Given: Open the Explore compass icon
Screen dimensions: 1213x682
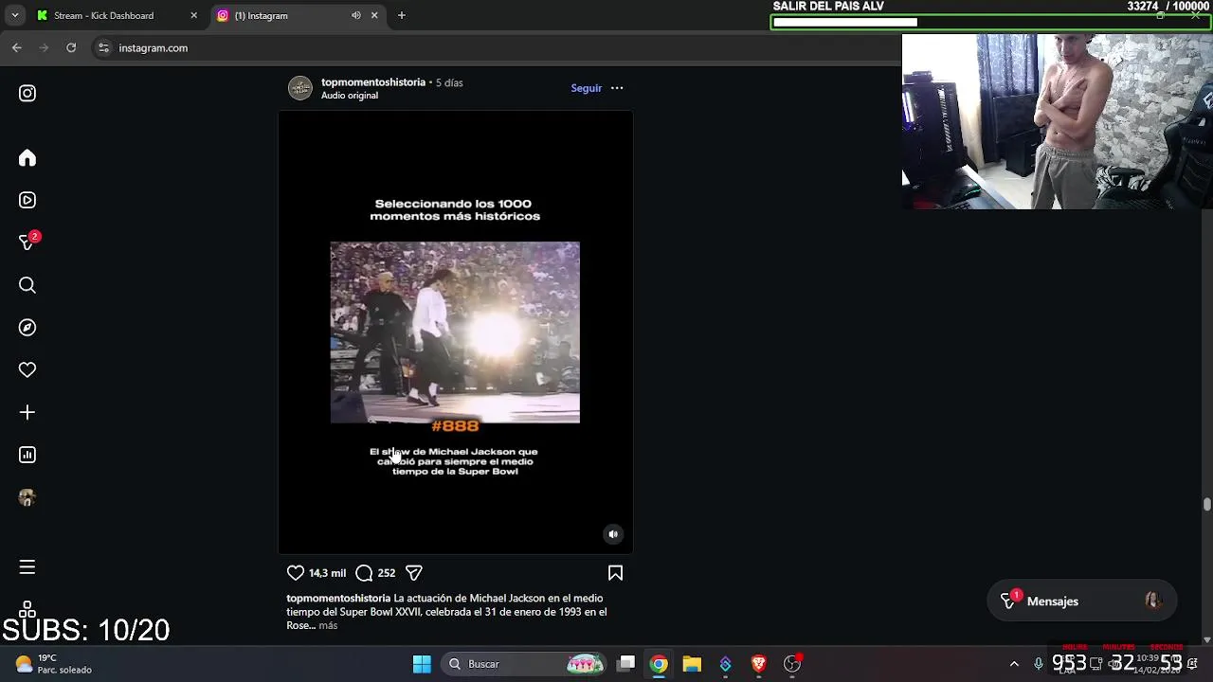Looking at the screenshot, I should (x=27, y=328).
